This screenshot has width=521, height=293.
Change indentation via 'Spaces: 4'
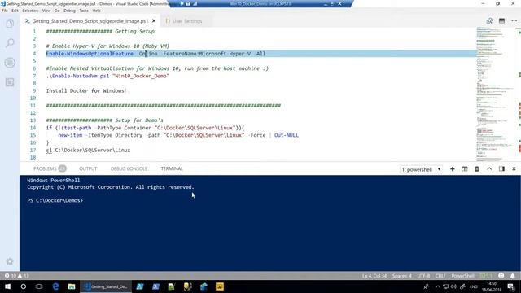click(401, 276)
